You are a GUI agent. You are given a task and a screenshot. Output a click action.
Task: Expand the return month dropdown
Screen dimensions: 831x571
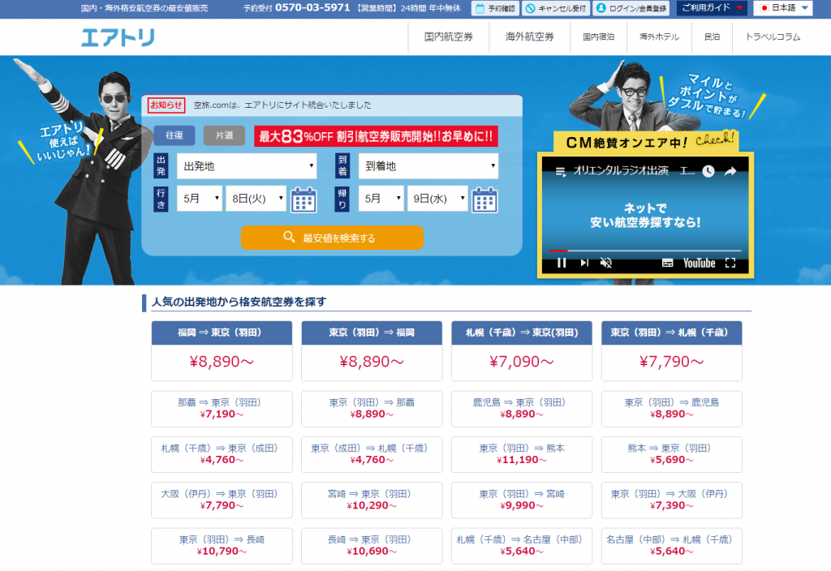point(381,199)
